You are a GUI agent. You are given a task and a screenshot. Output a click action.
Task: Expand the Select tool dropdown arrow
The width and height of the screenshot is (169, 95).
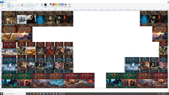tap(9, 7)
